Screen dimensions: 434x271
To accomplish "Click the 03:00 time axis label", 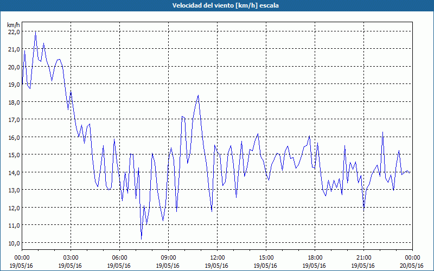I will [x=71, y=258].
